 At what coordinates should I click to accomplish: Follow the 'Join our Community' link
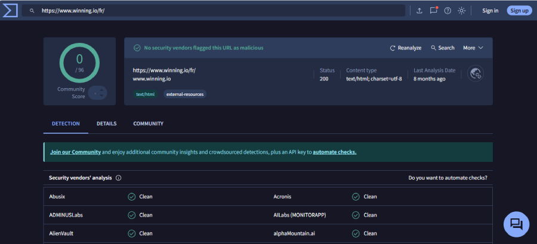[x=75, y=152]
